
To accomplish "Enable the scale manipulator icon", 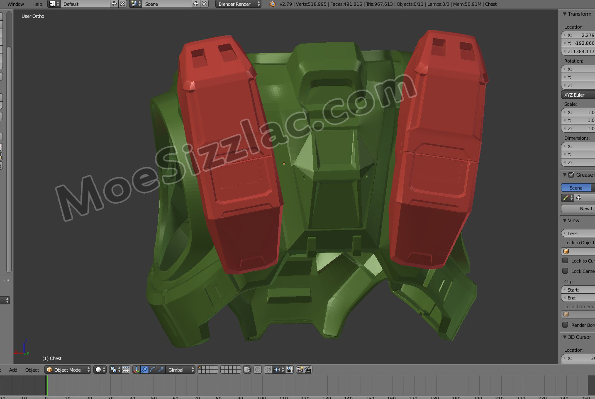I will click(x=161, y=370).
